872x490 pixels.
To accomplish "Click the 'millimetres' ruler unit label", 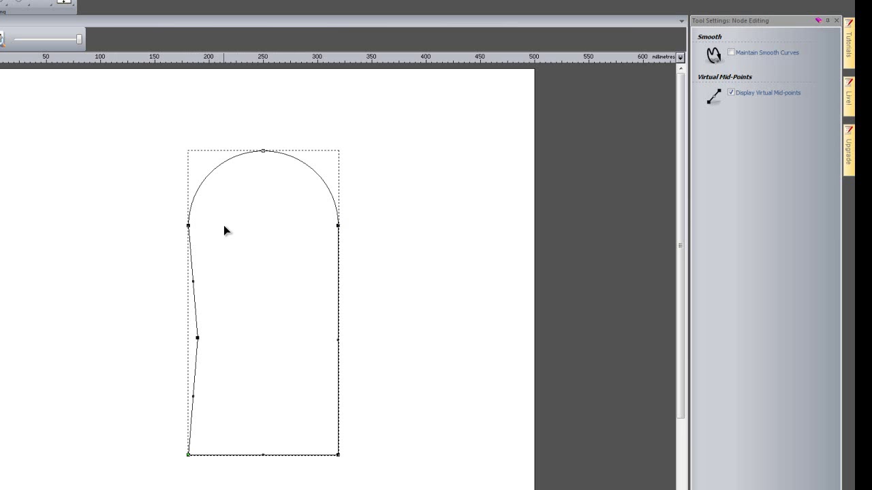I will pos(663,57).
